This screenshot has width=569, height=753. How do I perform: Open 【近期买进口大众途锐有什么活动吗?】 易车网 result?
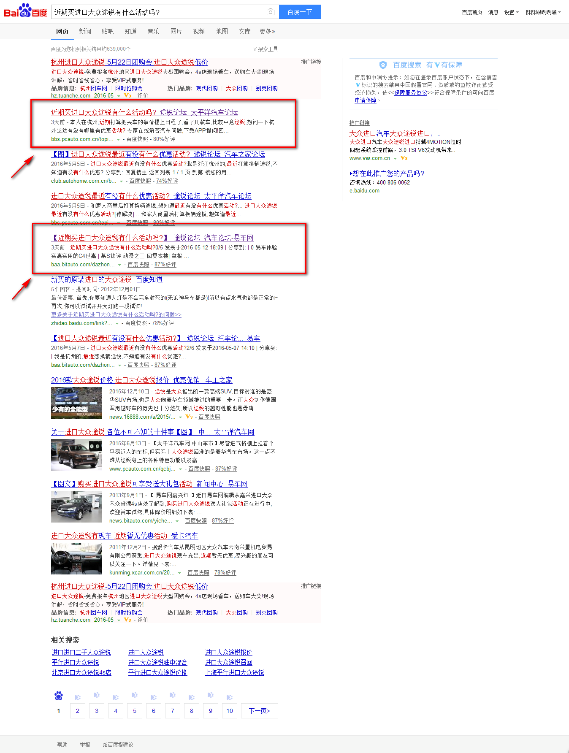152,238
